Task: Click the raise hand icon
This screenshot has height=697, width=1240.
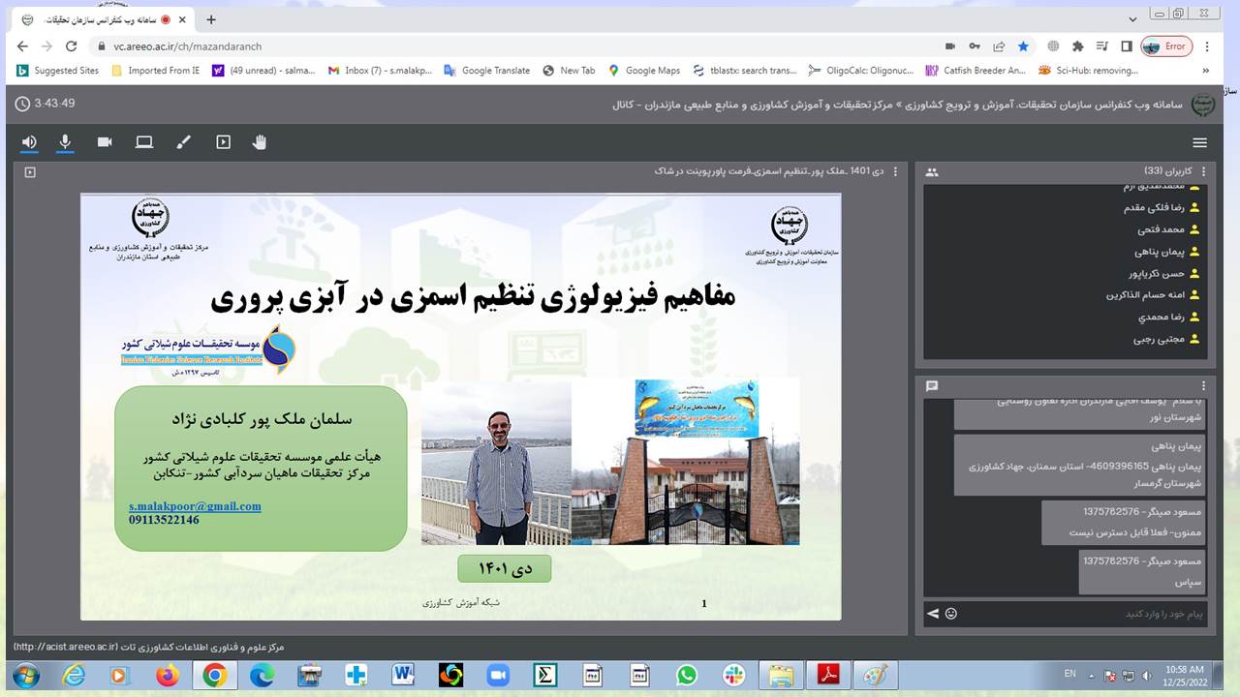Action: pos(260,142)
